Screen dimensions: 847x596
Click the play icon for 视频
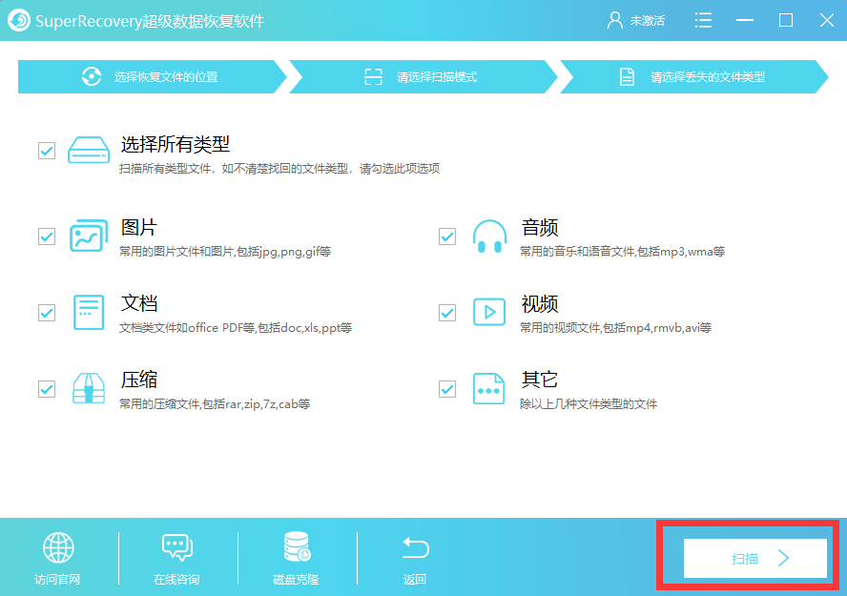click(x=489, y=312)
